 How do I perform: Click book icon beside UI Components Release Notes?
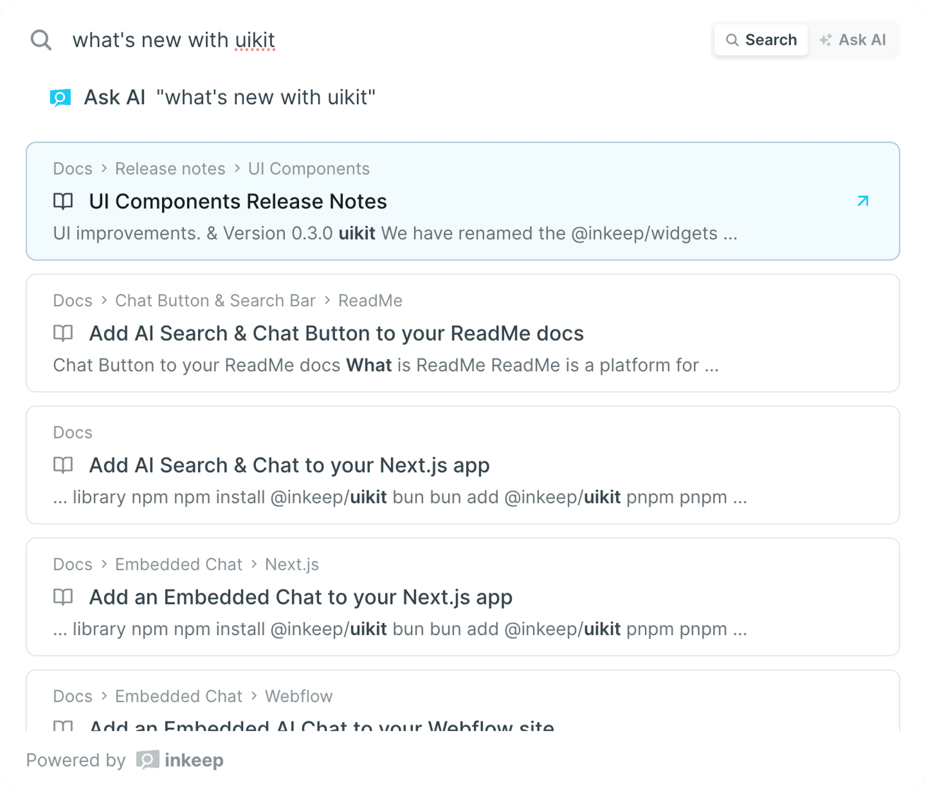click(63, 201)
